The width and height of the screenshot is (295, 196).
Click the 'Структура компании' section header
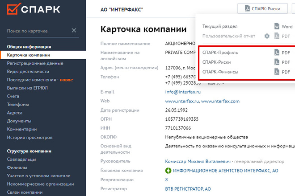29,151
